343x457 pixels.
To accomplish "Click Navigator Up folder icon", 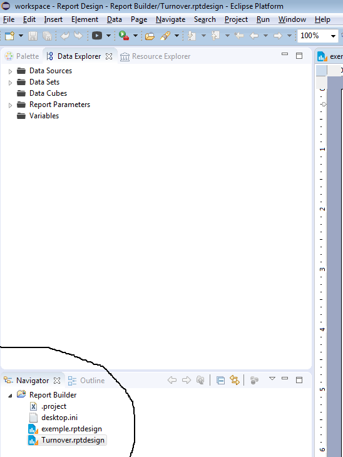I will (200, 380).
